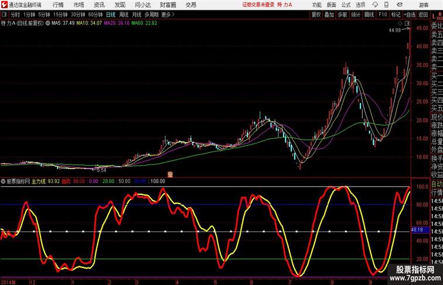
Task: Open the round dropdown beside 特力A title
Action: [x=47, y=23]
